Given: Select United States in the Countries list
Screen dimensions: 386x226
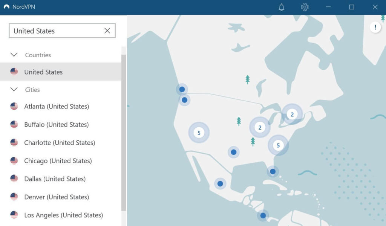Looking at the screenshot, I should (61, 72).
